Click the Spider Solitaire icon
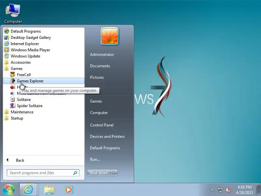The width and height of the screenshot is (261, 196). tap(13, 106)
